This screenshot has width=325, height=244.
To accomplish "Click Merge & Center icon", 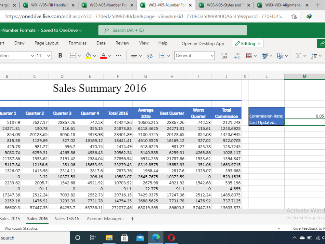I will point(162,56).
